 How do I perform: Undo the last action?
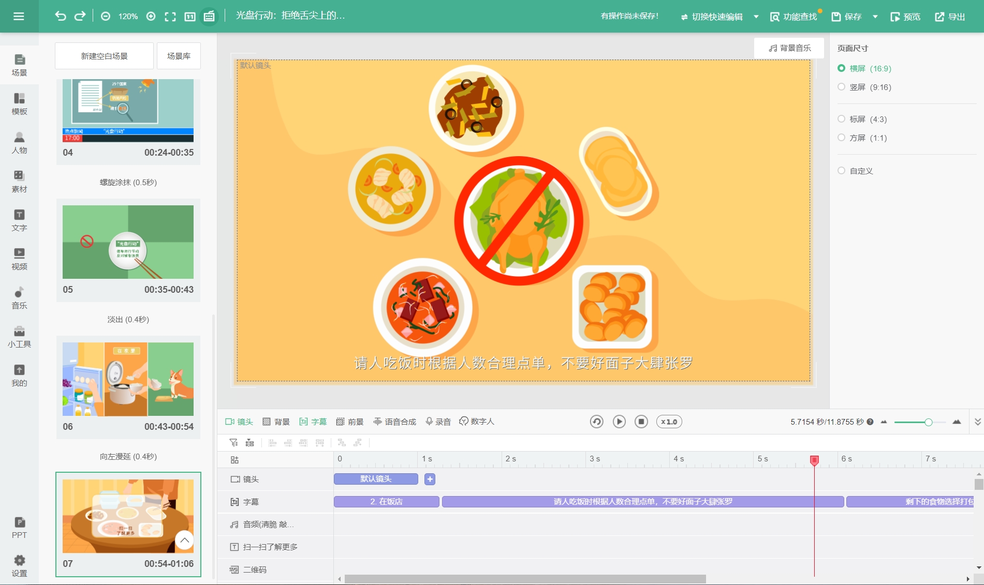click(x=61, y=16)
